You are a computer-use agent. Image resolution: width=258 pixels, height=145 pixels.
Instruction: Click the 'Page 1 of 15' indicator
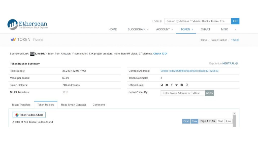pos(207,121)
